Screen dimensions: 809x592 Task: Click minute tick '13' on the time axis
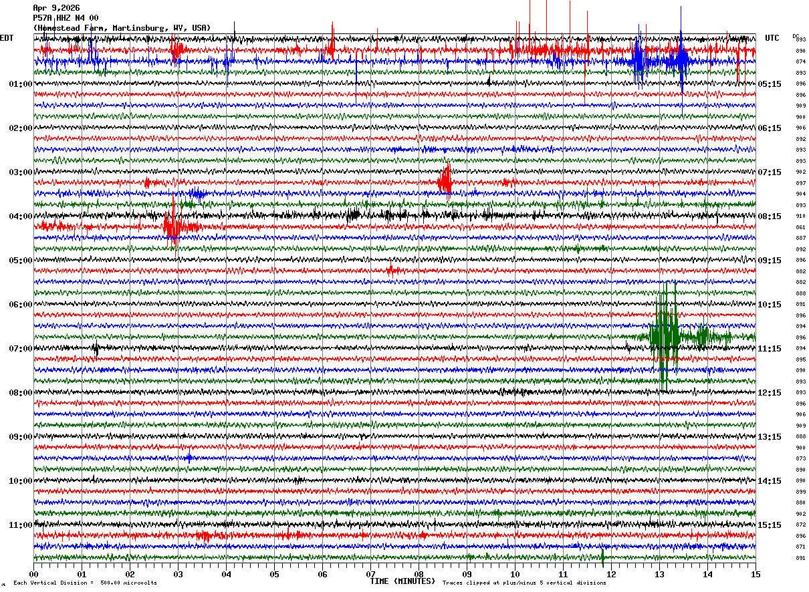pos(659,574)
